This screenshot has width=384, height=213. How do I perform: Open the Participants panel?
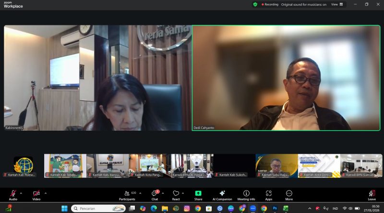tap(127, 195)
